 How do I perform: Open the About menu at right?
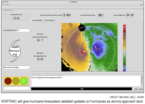click(x=142, y=4)
